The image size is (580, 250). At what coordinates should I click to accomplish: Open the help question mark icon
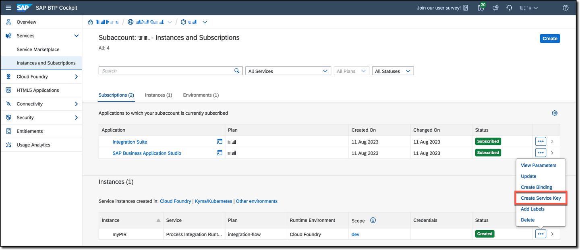pos(565,8)
